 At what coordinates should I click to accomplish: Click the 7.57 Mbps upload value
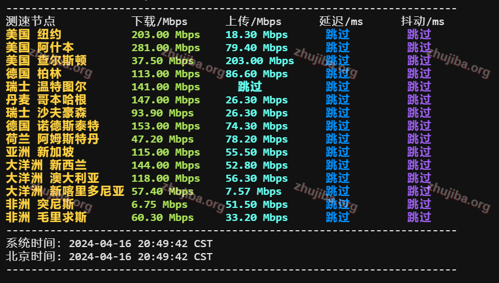point(253,191)
